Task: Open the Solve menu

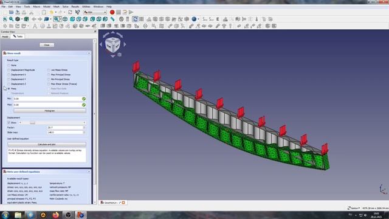Action: [x=65, y=7]
